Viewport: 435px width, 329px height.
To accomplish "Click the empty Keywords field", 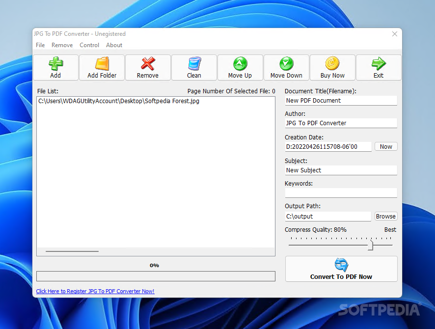I will click(341, 193).
